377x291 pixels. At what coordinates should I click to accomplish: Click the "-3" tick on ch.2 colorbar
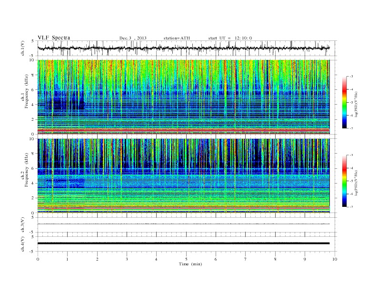(351, 155)
